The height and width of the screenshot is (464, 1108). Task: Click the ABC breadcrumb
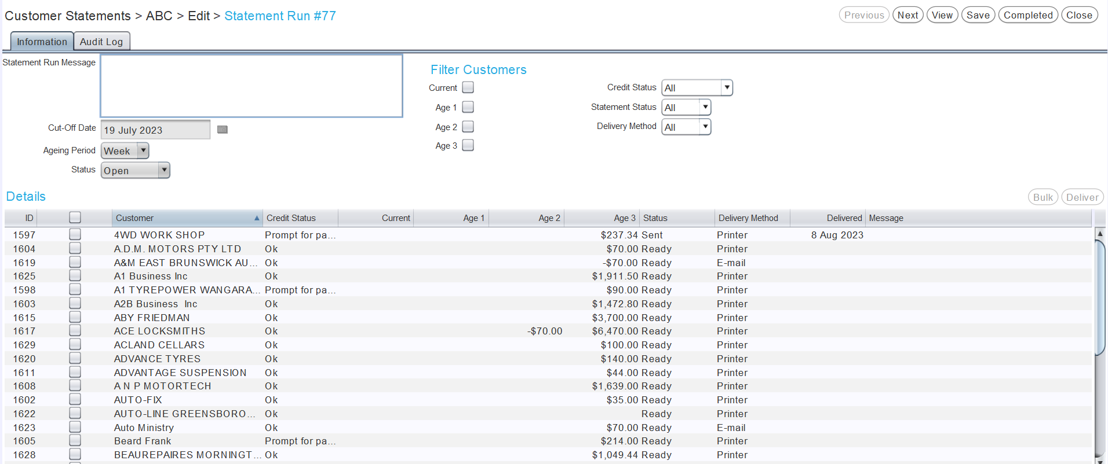click(x=159, y=16)
